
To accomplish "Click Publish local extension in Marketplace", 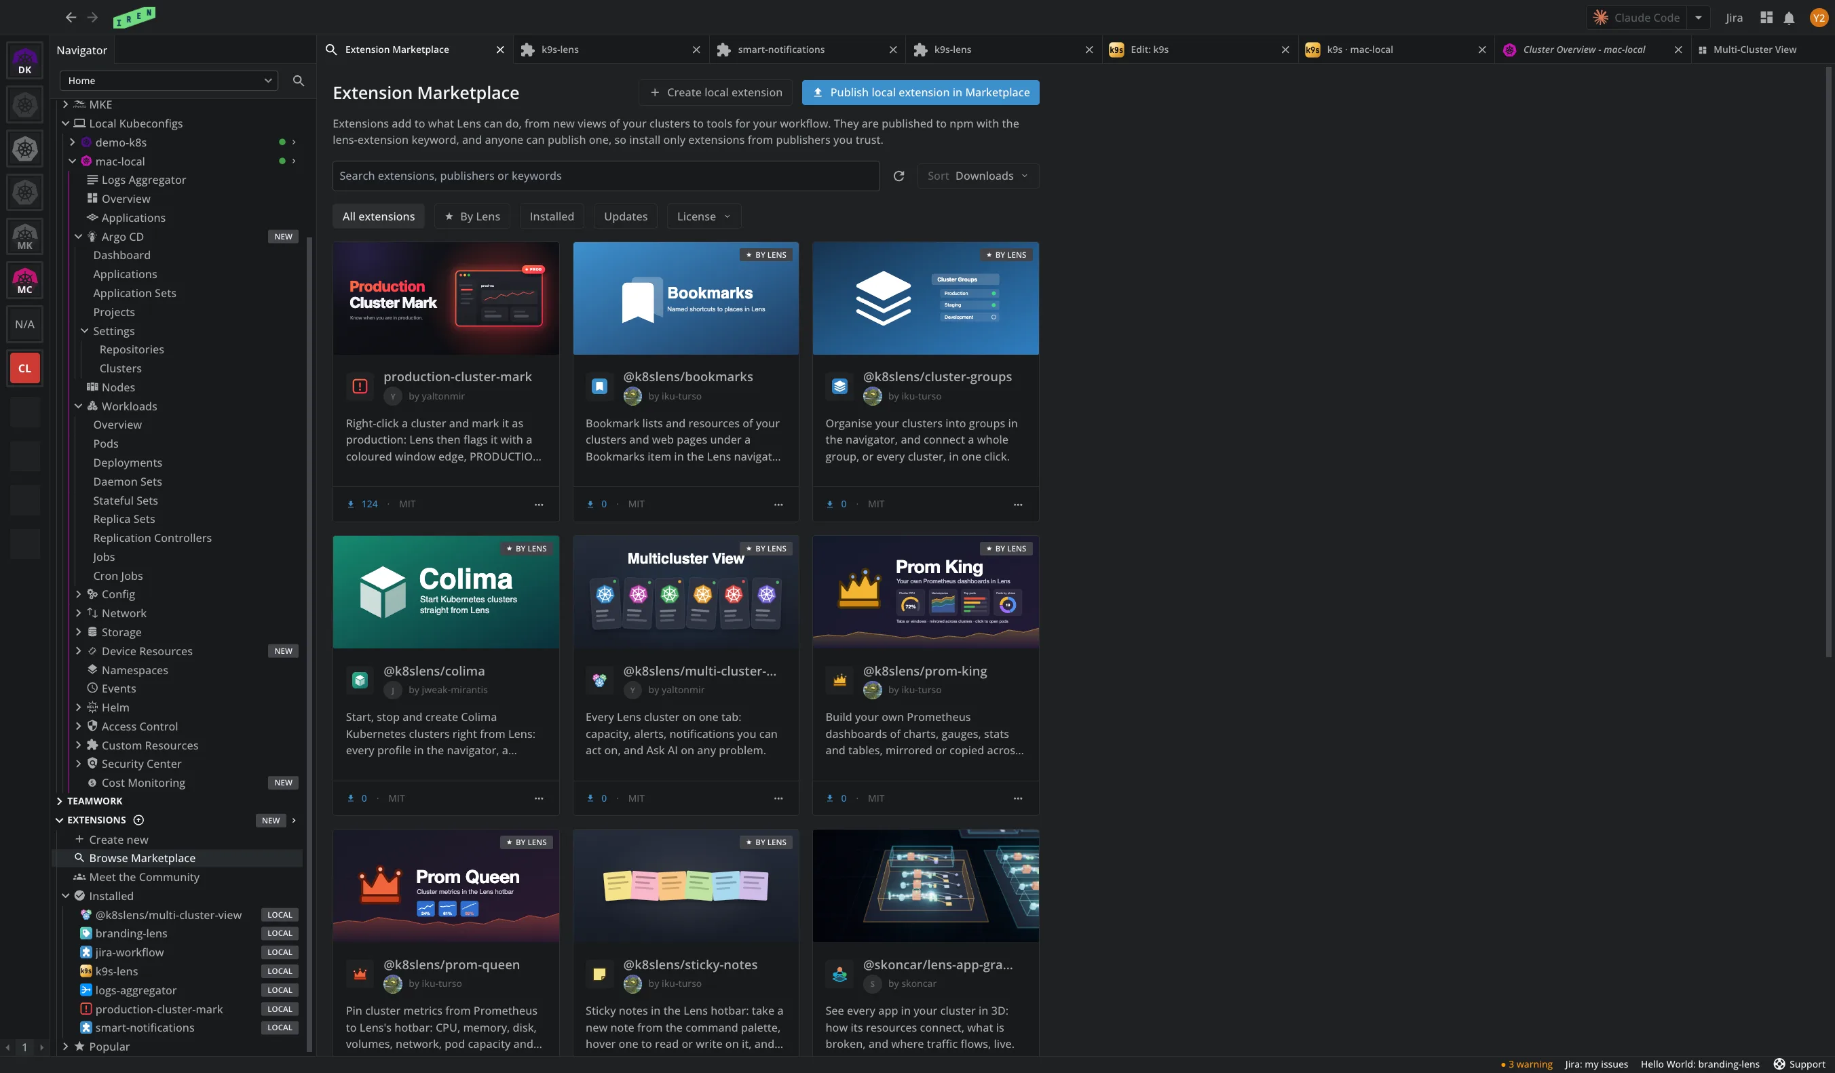I will click(920, 92).
